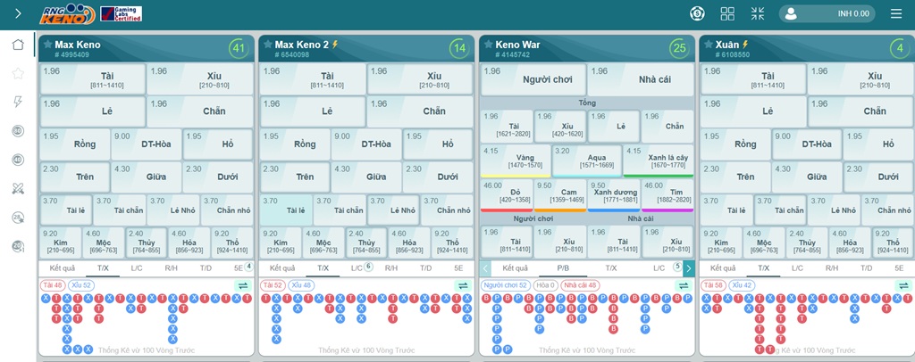Expand the left sidebar with the arrow
Screen dimensions: 915x362
click(18, 13)
